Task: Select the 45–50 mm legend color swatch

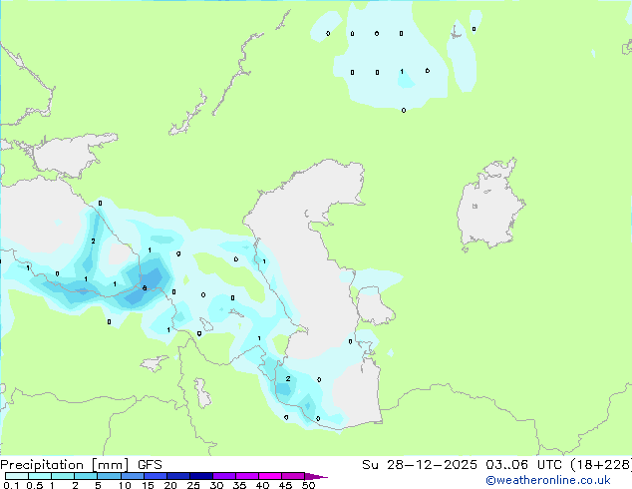Action: pos(293,476)
